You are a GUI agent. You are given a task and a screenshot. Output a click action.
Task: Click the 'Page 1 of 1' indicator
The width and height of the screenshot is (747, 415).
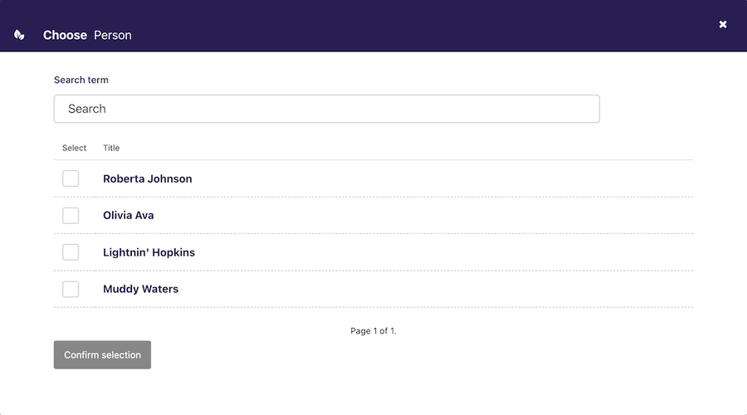click(373, 330)
